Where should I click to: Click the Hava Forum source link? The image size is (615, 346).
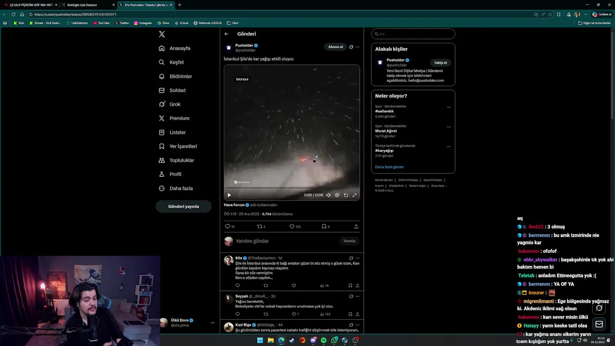tap(234, 205)
